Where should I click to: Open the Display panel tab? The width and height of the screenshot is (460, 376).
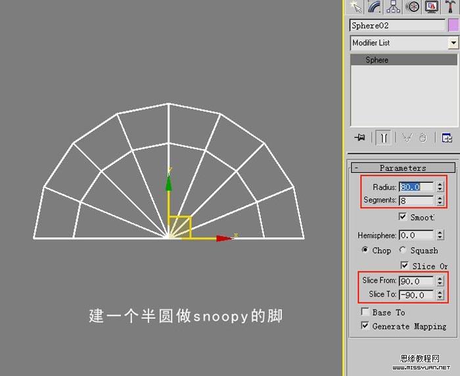click(430, 7)
